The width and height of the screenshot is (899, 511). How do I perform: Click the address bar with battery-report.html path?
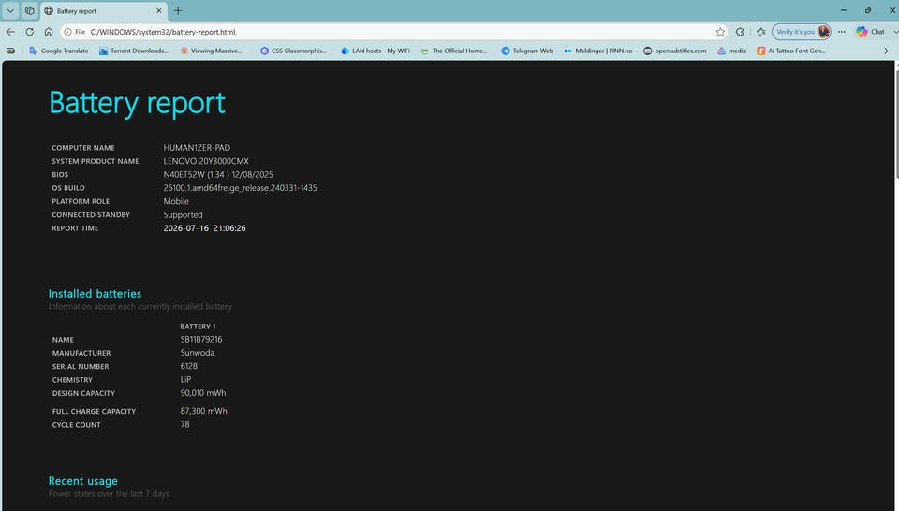(x=395, y=32)
